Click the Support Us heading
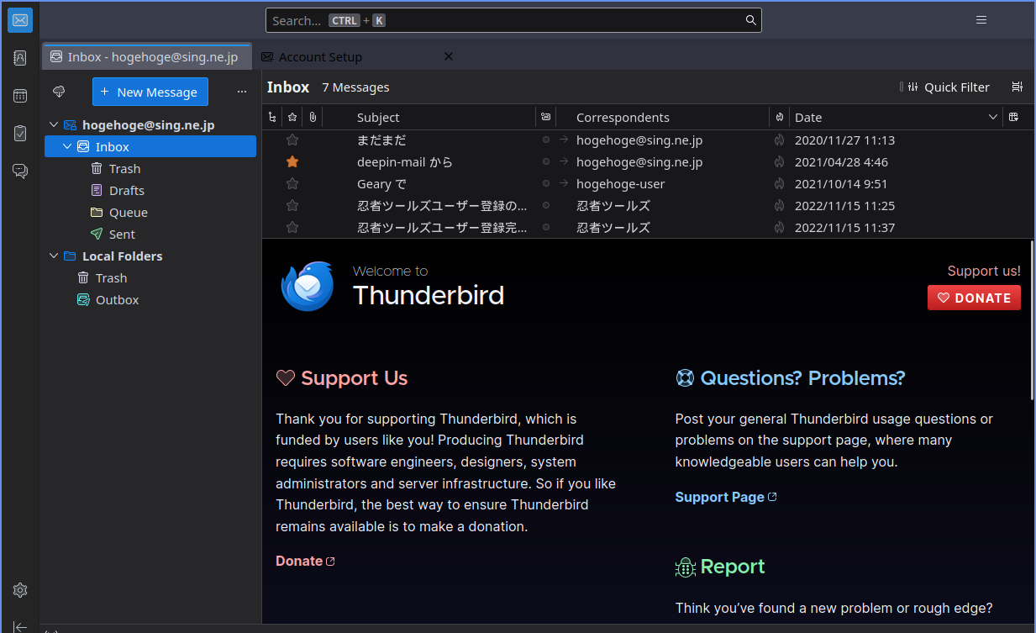Screen dimensions: 1036x633 point(354,378)
